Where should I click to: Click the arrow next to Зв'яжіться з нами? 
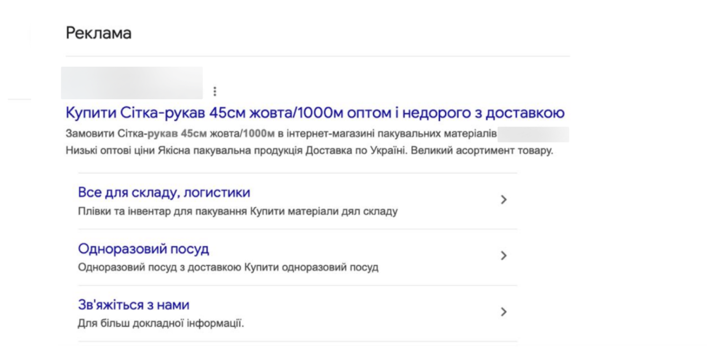503,312
